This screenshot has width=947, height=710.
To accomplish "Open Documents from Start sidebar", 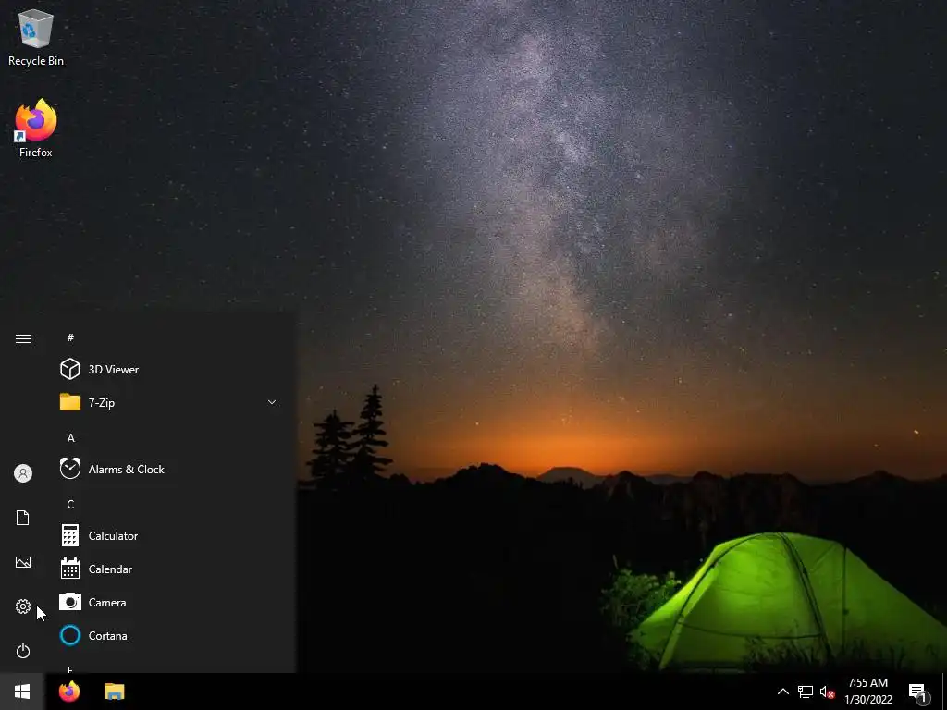I will 23,518.
